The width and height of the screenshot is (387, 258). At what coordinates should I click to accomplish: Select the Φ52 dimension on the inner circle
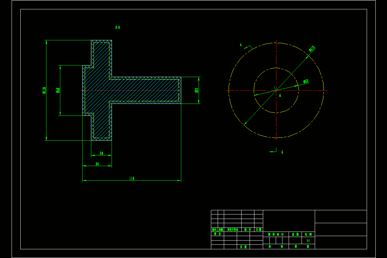(x=306, y=81)
